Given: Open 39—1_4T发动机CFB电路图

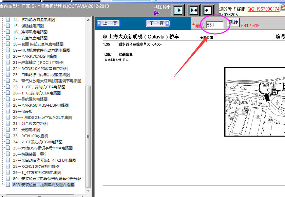Looking at the screenshot, I should point(37,173).
